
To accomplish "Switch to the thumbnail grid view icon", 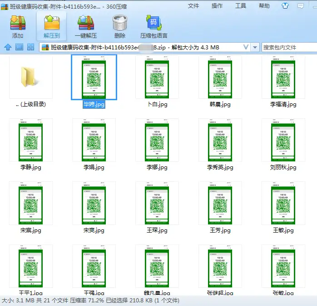I will tap(30, 47).
